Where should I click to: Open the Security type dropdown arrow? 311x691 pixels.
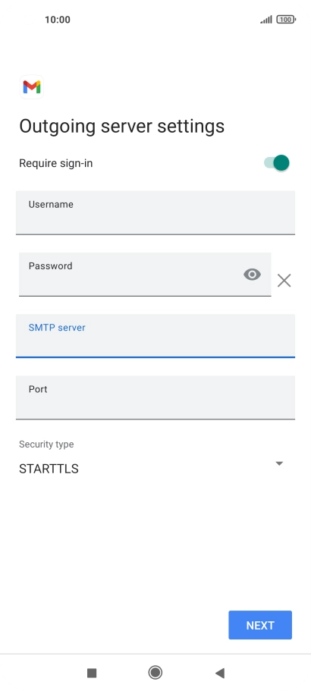[x=279, y=463]
